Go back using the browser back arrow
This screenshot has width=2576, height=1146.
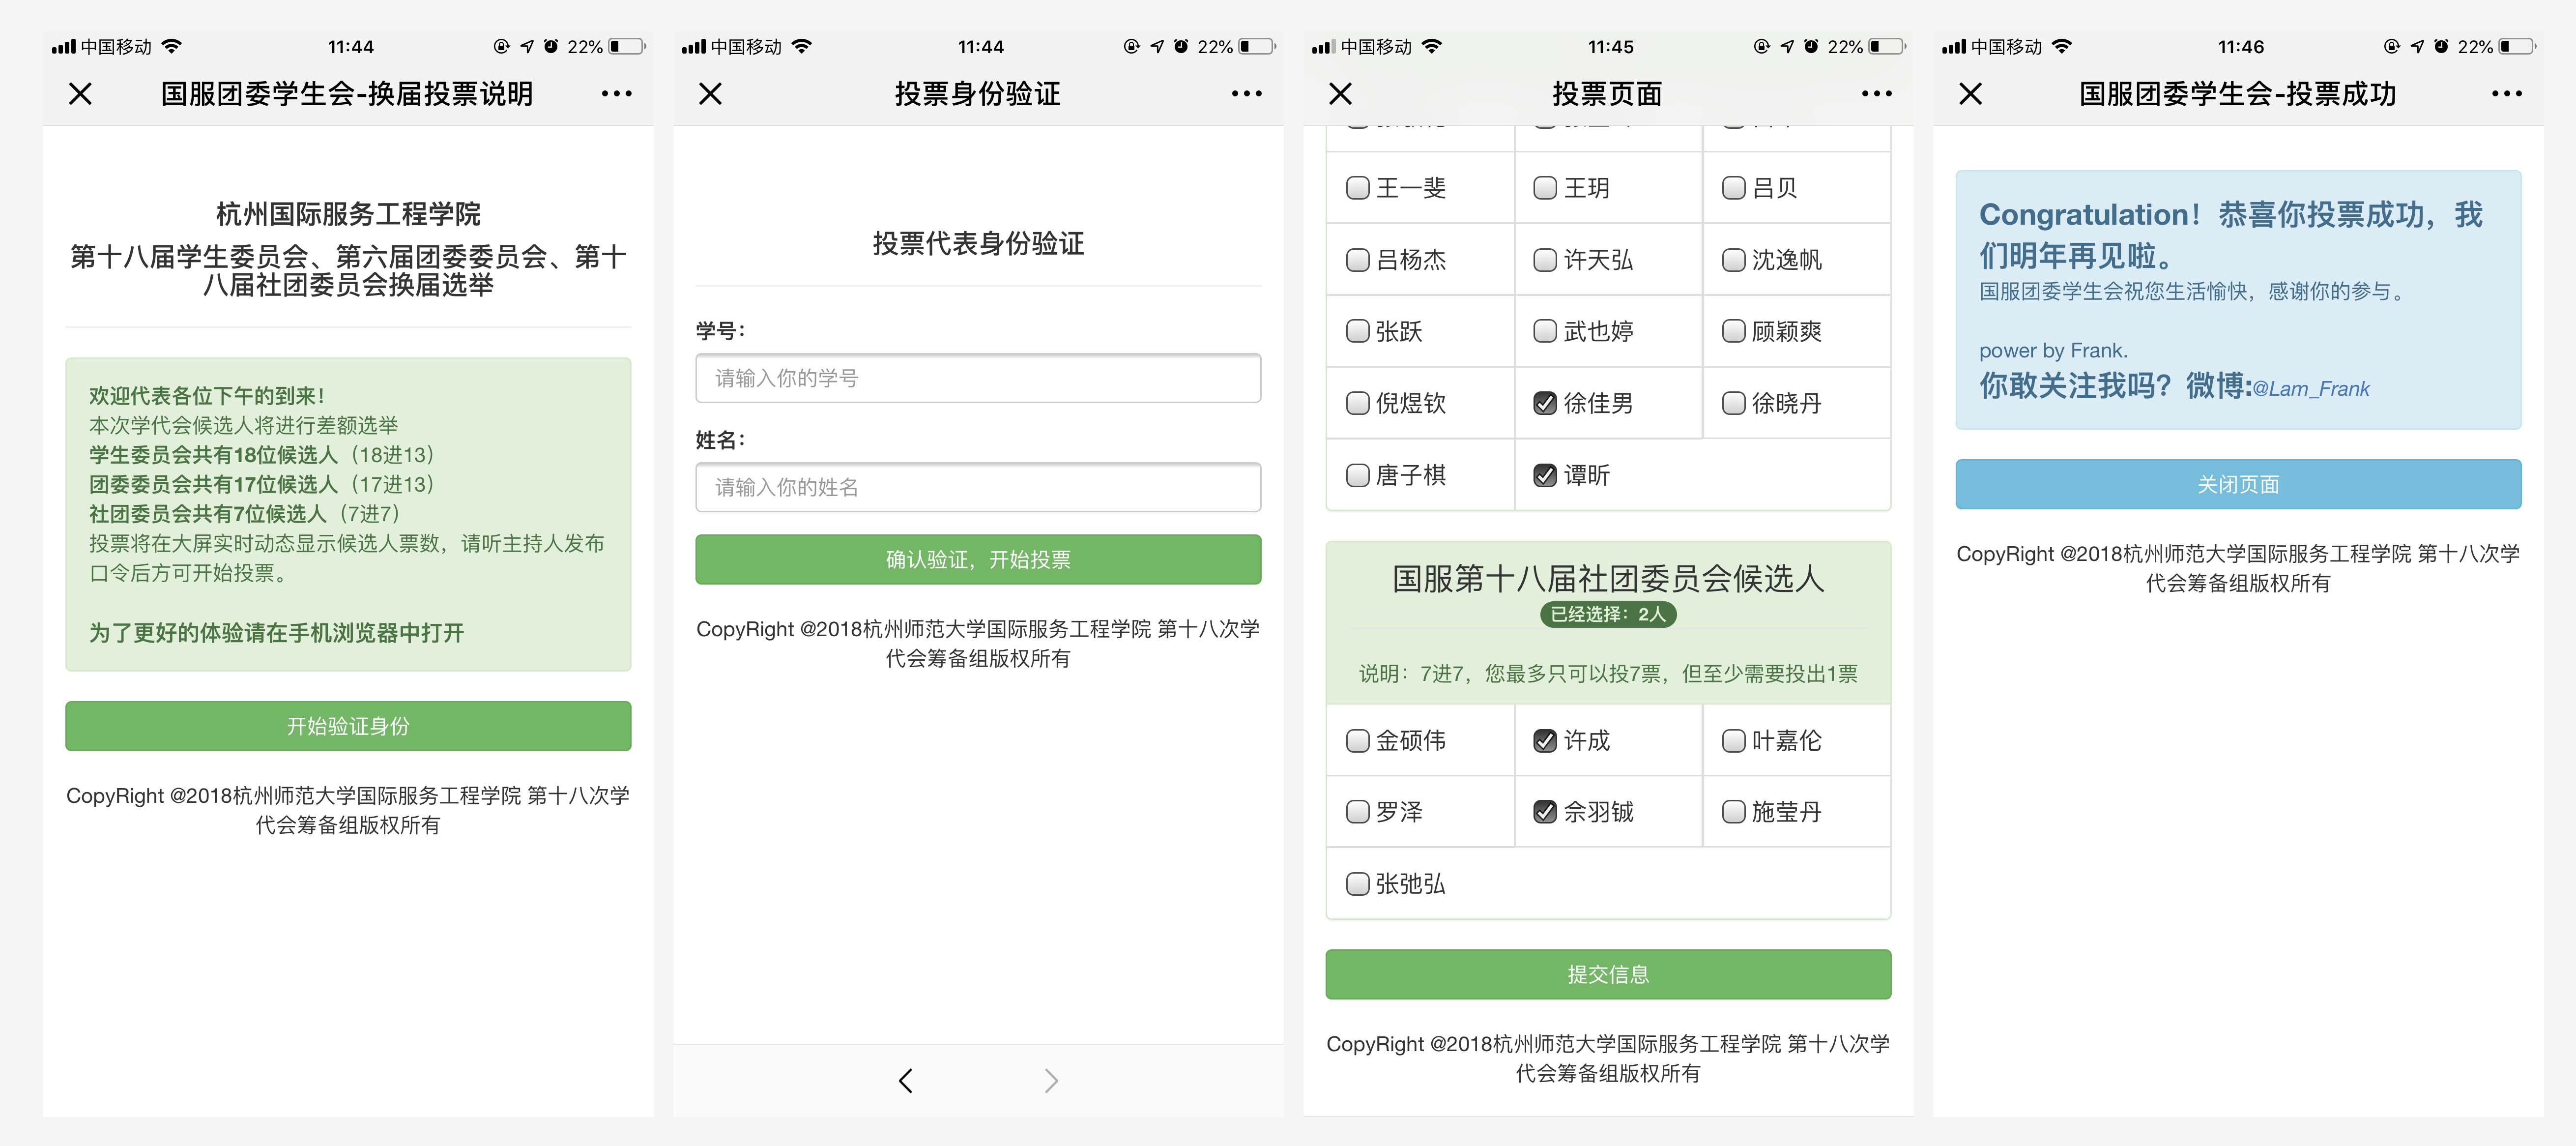click(906, 1080)
